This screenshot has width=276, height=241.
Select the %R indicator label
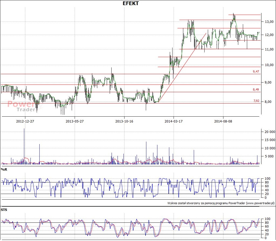point(4,170)
